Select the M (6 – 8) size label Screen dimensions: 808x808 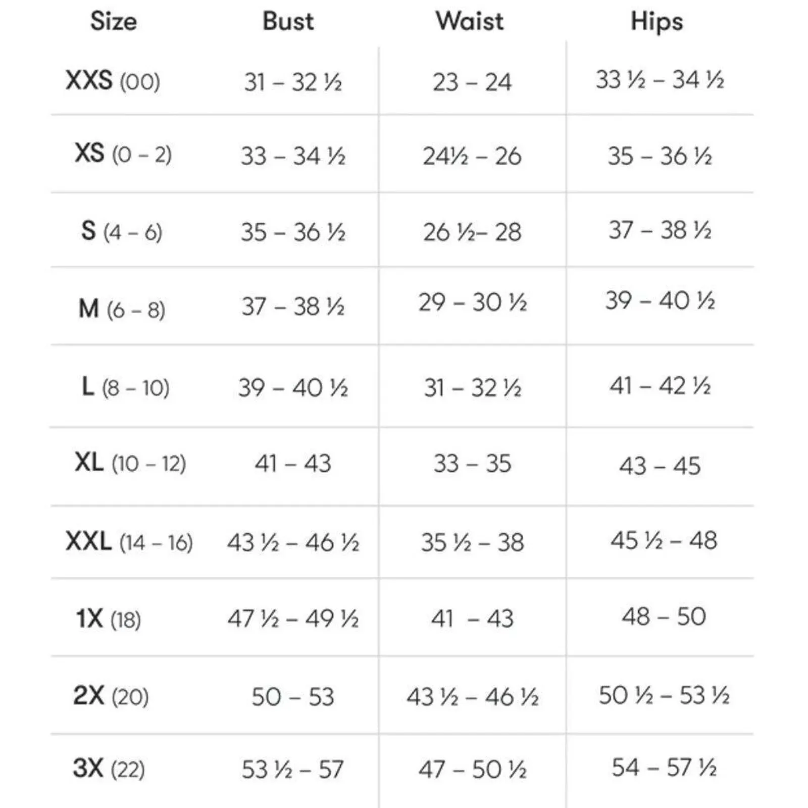(122, 309)
